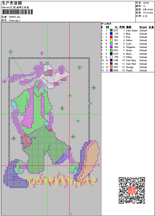The width and height of the screenshot is (155, 216).
Task: Click the QR code image
Action: (x=132, y=190)
